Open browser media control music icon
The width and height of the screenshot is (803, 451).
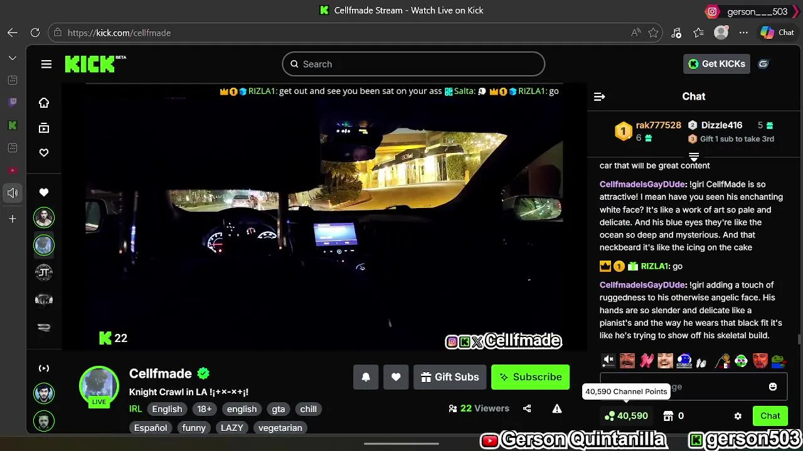pos(676,33)
